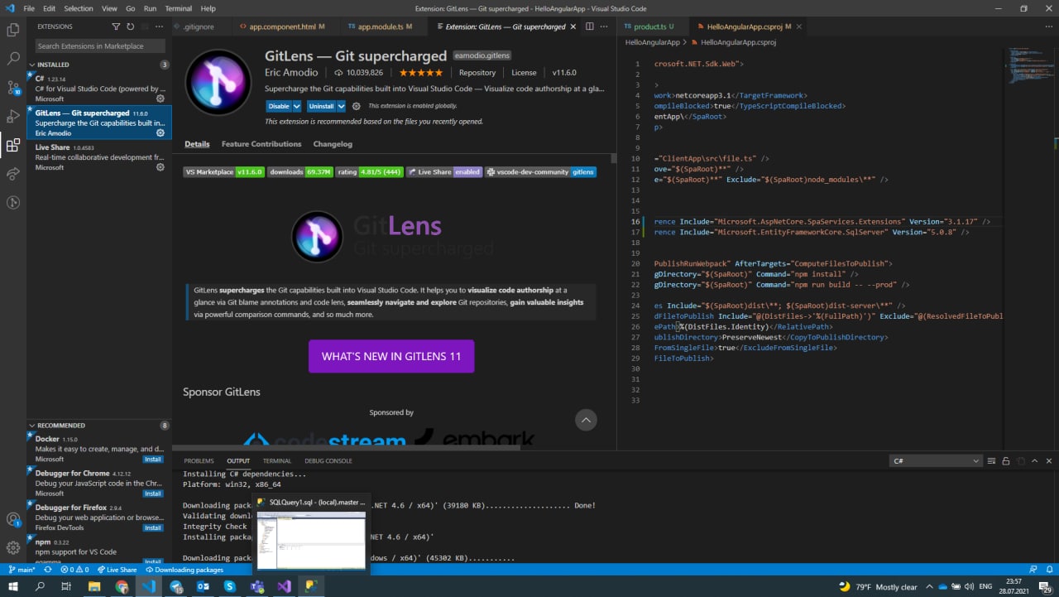Viewport: 1059px width, 597px height.
Task: Open the Explorer view in activity bar
Action: coord(13,30)
